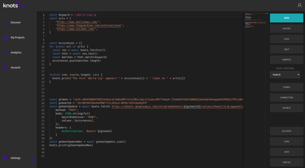Click knots.print World Cup message line
Screen dimensions: 305x168
119,78
